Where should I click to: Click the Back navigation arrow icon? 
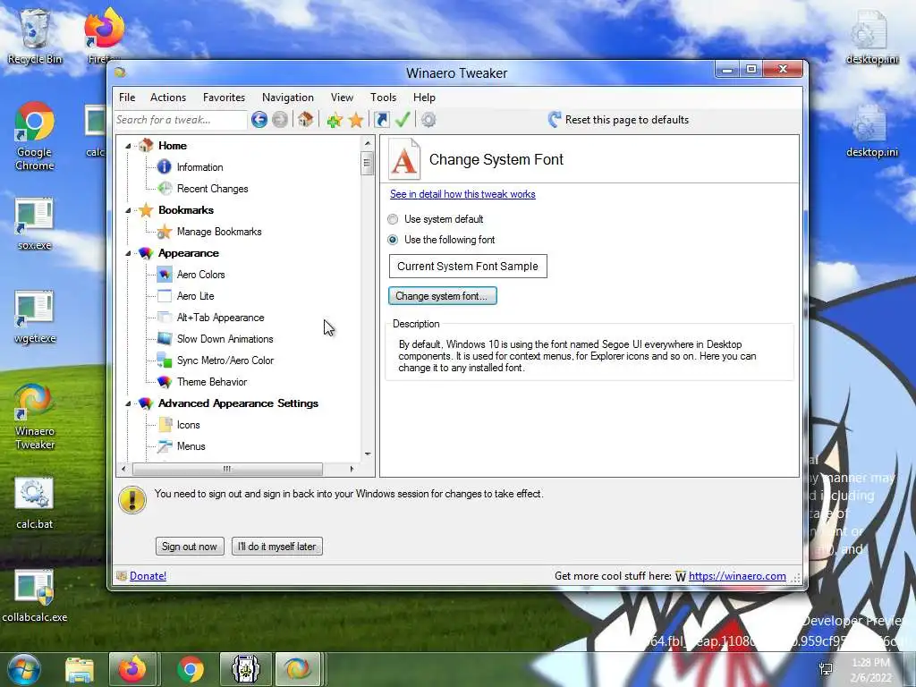(x=259, y=120)
